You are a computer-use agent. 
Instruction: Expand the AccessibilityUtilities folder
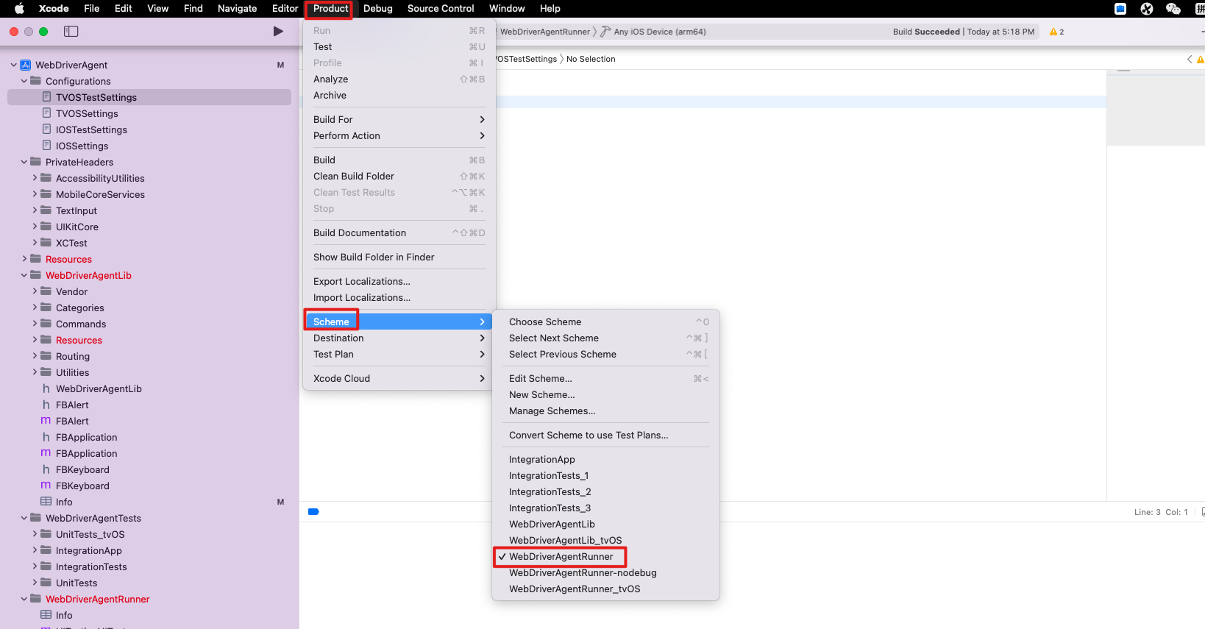point(35,178)
